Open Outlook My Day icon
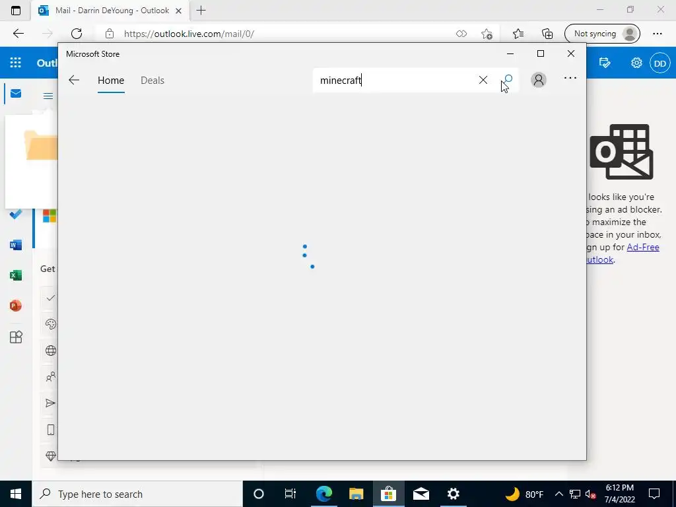The image size is (676, 507). coord(605,63)
